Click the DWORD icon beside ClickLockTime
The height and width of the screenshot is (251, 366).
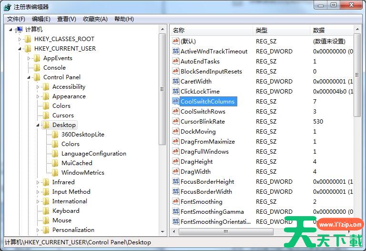176,91
